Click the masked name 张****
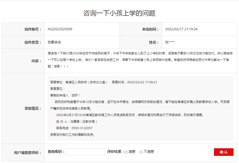The height and width of the screenshot is (163, 239). [170, 42]
